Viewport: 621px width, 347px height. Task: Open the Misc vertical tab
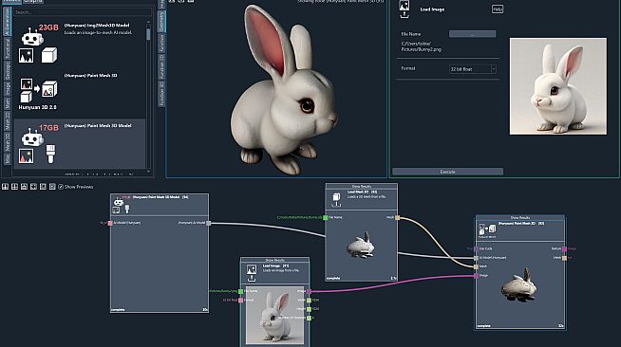(8, 158)
